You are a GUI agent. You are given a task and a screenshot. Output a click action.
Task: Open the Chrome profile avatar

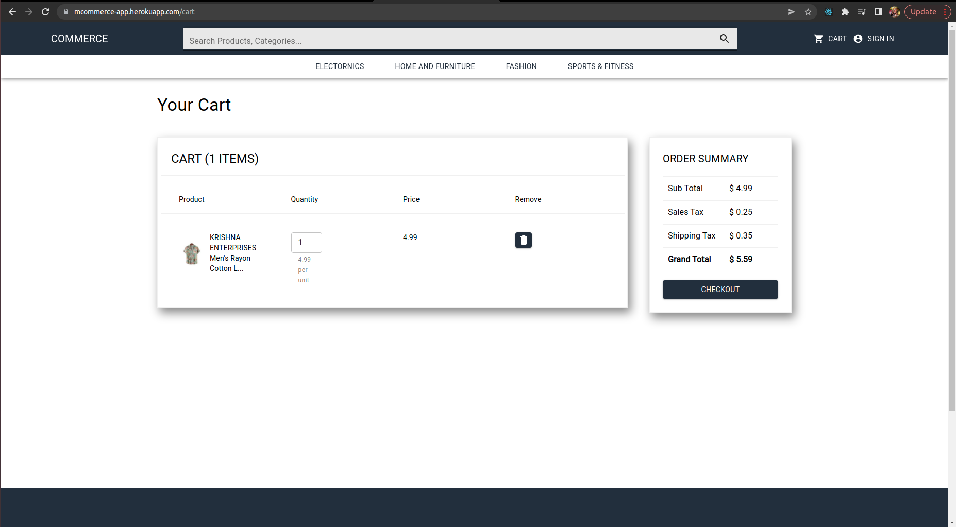pos(895,12)
